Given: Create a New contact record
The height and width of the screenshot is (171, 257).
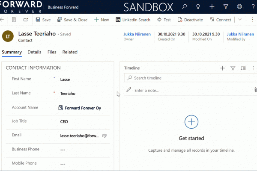Looking at the screenshot, I should [102, 20].
